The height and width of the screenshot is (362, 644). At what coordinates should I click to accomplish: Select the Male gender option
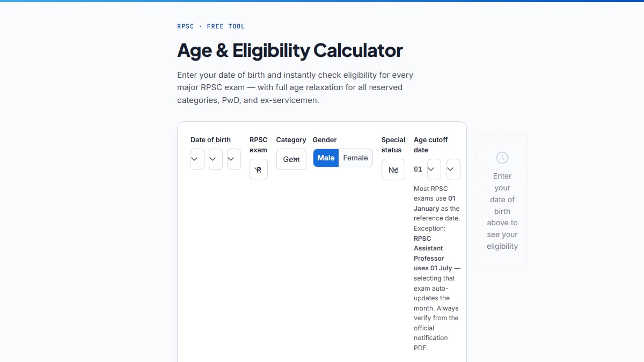326,158
